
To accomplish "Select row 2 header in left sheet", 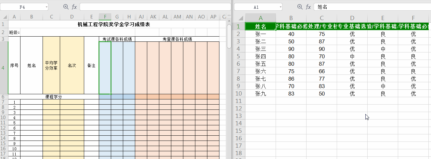I will tap(4, 32).
